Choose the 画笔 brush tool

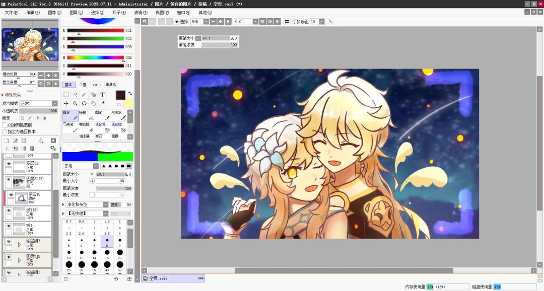(x=103, y=115)
